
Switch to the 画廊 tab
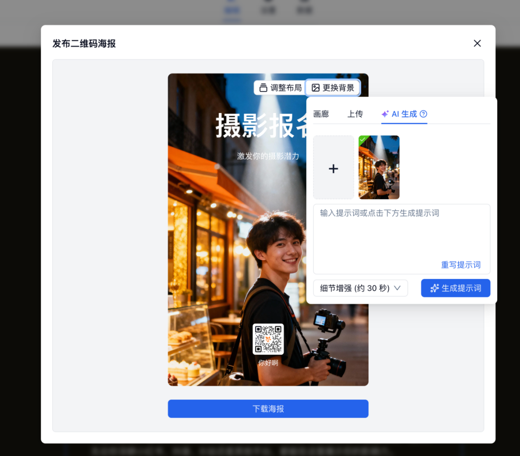[321, 114]
